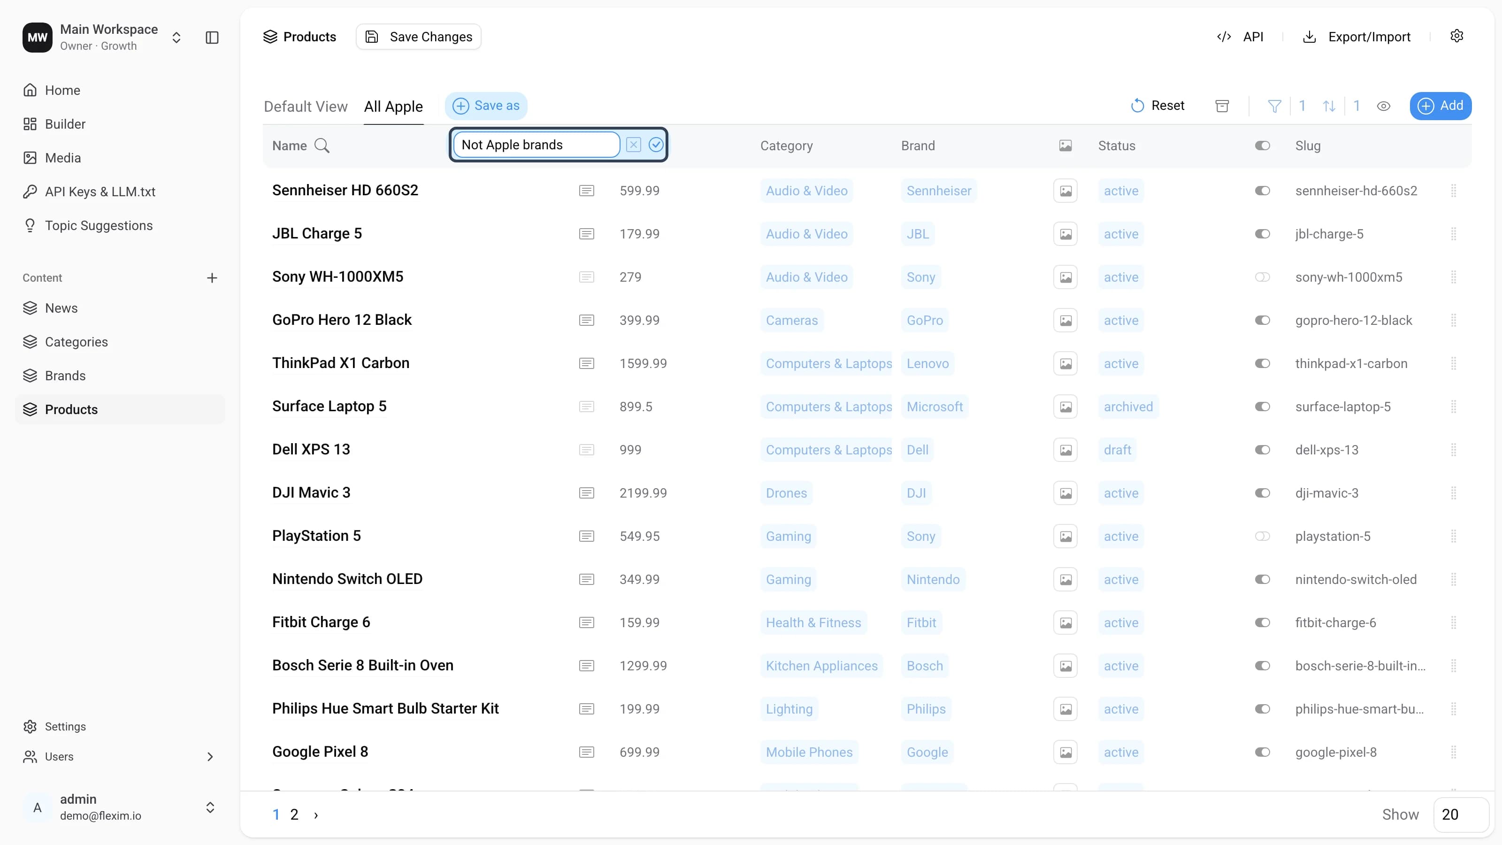Click the image column header icon
1502x845 pixels.
pos(1065,146)
